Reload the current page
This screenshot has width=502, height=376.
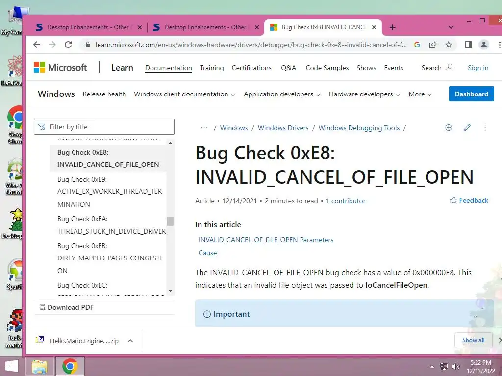tap(68, 45)
